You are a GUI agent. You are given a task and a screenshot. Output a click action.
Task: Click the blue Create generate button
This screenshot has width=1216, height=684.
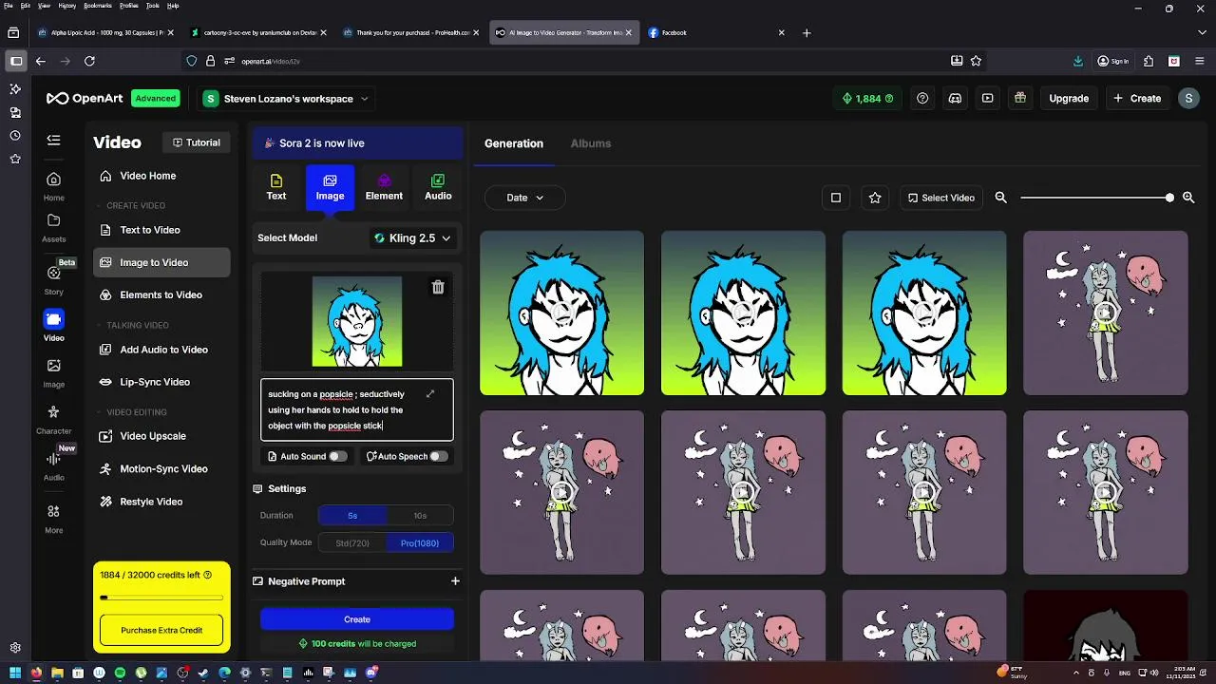(x=357, y=619)
